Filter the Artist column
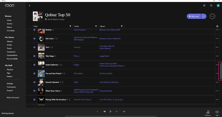222x117 pixels. coord(96,26)
